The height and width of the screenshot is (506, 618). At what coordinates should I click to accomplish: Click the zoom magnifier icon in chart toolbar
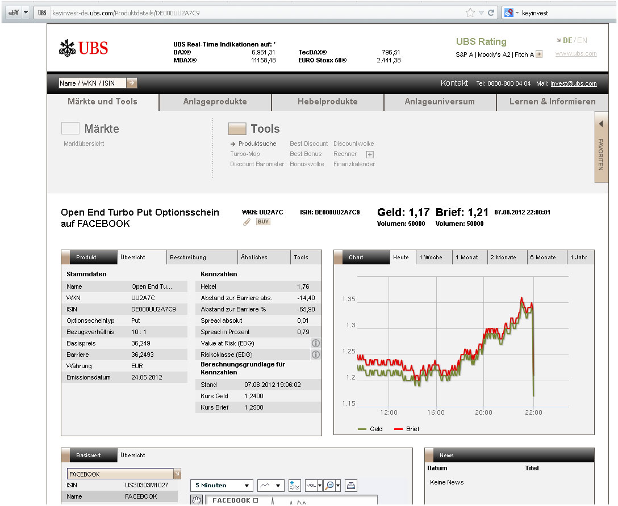pos(329,486)
